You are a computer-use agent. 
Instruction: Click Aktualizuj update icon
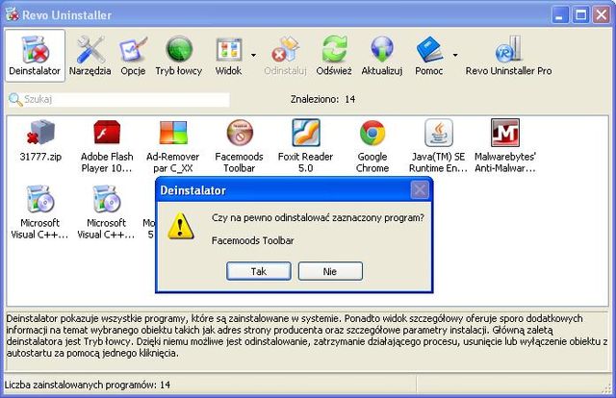[382, 56]
